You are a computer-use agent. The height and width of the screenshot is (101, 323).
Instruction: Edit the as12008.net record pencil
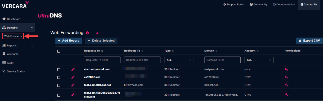pyautogui.click(x=73, y=77)
